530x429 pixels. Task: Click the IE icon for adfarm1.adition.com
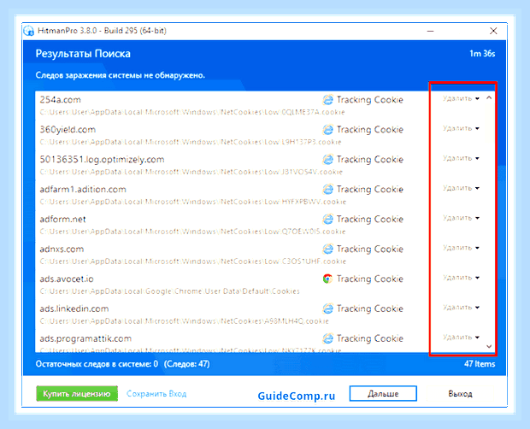[327, 189]
